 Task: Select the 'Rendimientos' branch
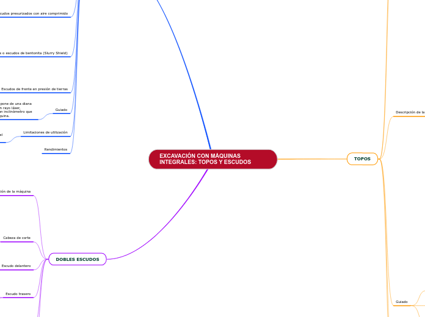click(56, 149)
